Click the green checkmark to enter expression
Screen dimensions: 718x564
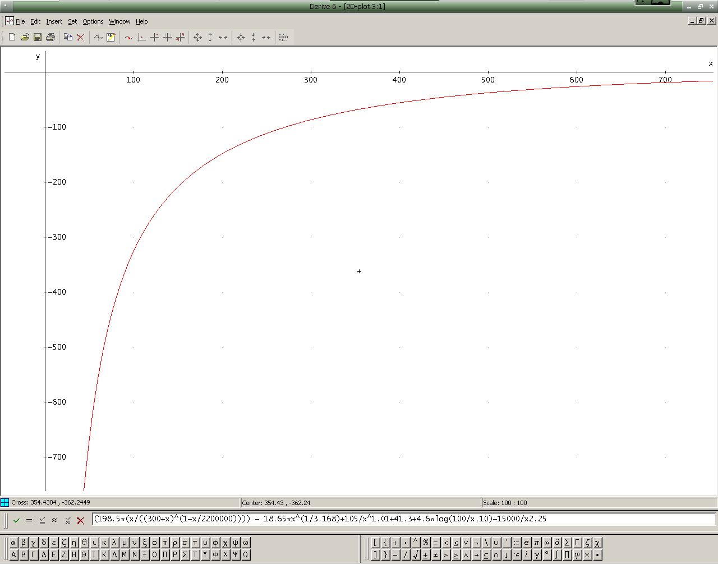click(16, 520)
